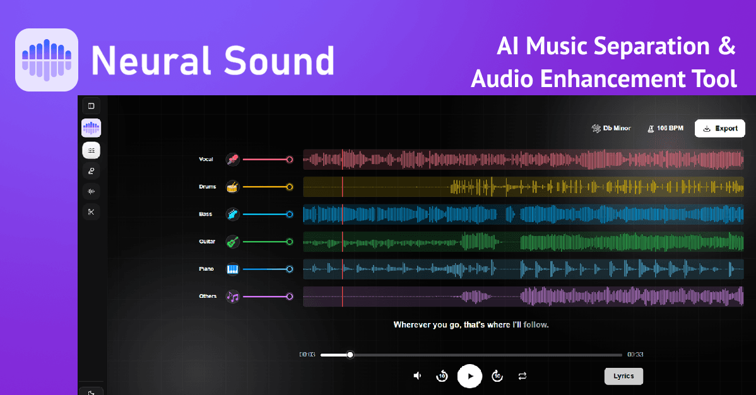Click the Others purple waveform track
The width and height of the screenshot is (756, 395).
click(523, 297)
